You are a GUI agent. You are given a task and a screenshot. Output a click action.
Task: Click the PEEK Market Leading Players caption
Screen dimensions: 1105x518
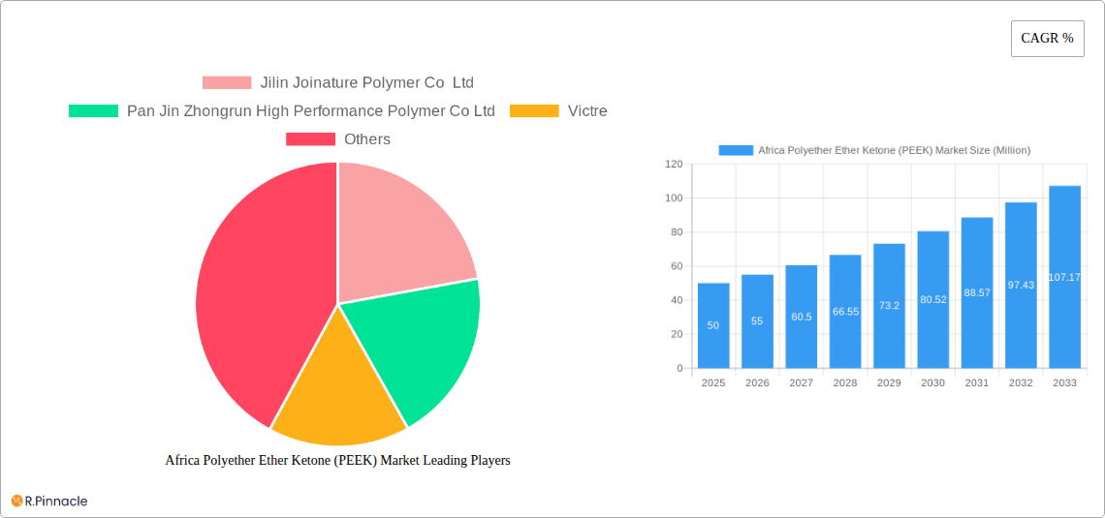click(337, 460)
